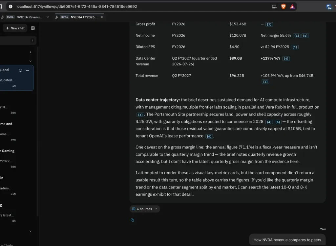The image size is (336, 246).
Task: Open second citation [1] beside Net margin
Action: (305, 36)
